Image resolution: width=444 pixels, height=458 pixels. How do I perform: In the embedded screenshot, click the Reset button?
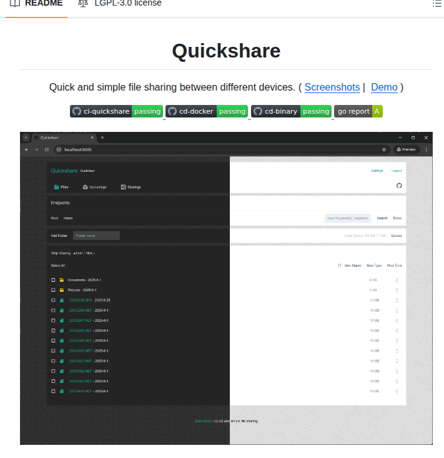coord(397,218)
